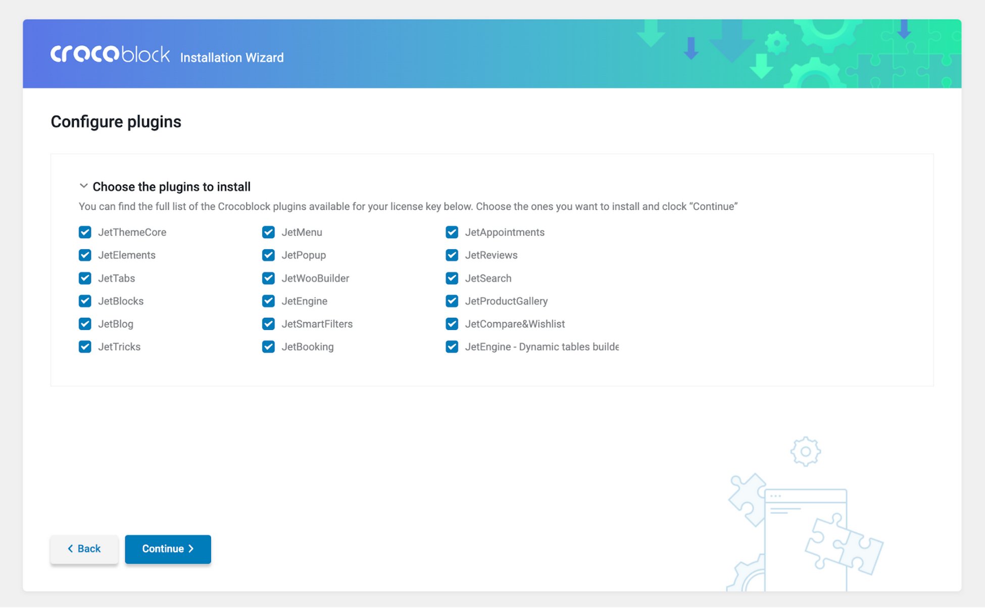Disable the JetWooBuilder checkbox
985x608 pixels.
[x=268, y=278]
